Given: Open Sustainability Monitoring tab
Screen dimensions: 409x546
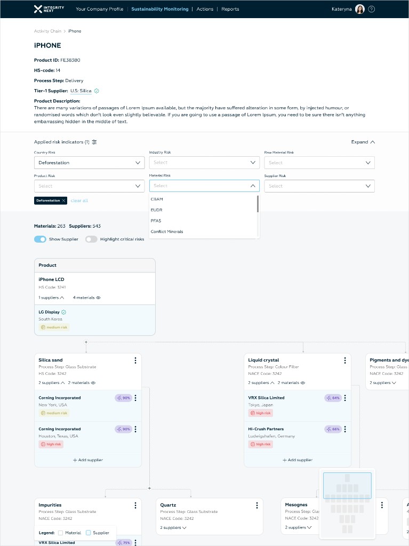Looking at the screenshot, I should tap(160, 9).
